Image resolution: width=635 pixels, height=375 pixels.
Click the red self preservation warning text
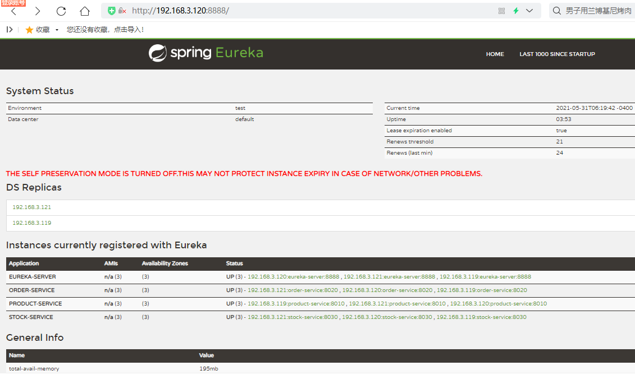click(x=244, y=174)
